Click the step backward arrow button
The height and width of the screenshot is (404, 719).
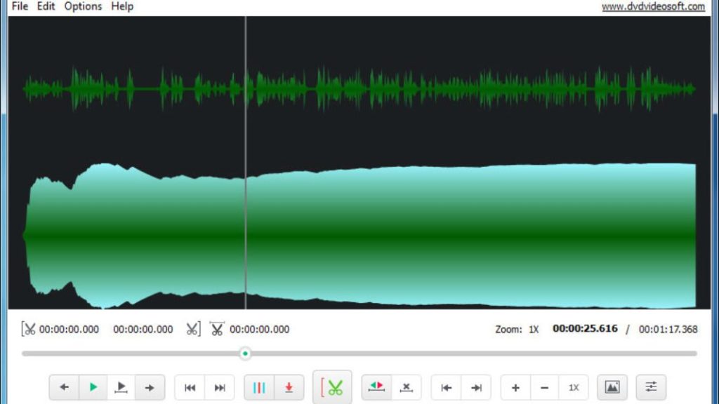pos(64,387)
